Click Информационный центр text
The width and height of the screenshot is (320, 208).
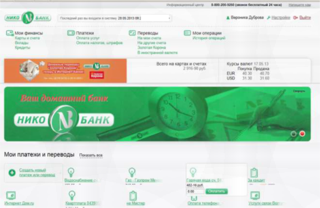(x=185, y=5)
